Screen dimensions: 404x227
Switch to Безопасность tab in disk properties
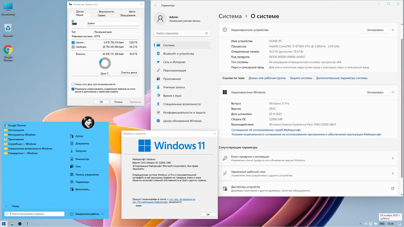tap(106, 11)
